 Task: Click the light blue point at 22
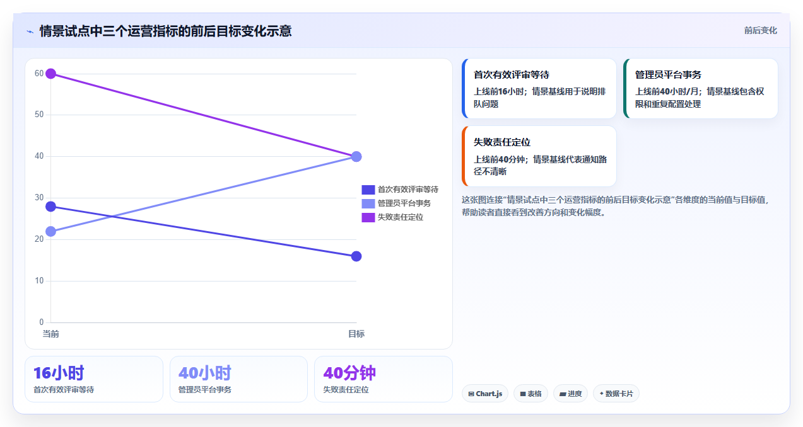click(51, 232)
